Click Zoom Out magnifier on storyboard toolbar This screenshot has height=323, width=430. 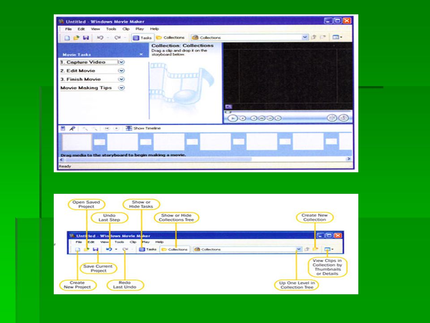[95, 128]
